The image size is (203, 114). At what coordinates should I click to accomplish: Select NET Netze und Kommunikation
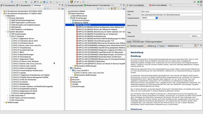[23, 98]
